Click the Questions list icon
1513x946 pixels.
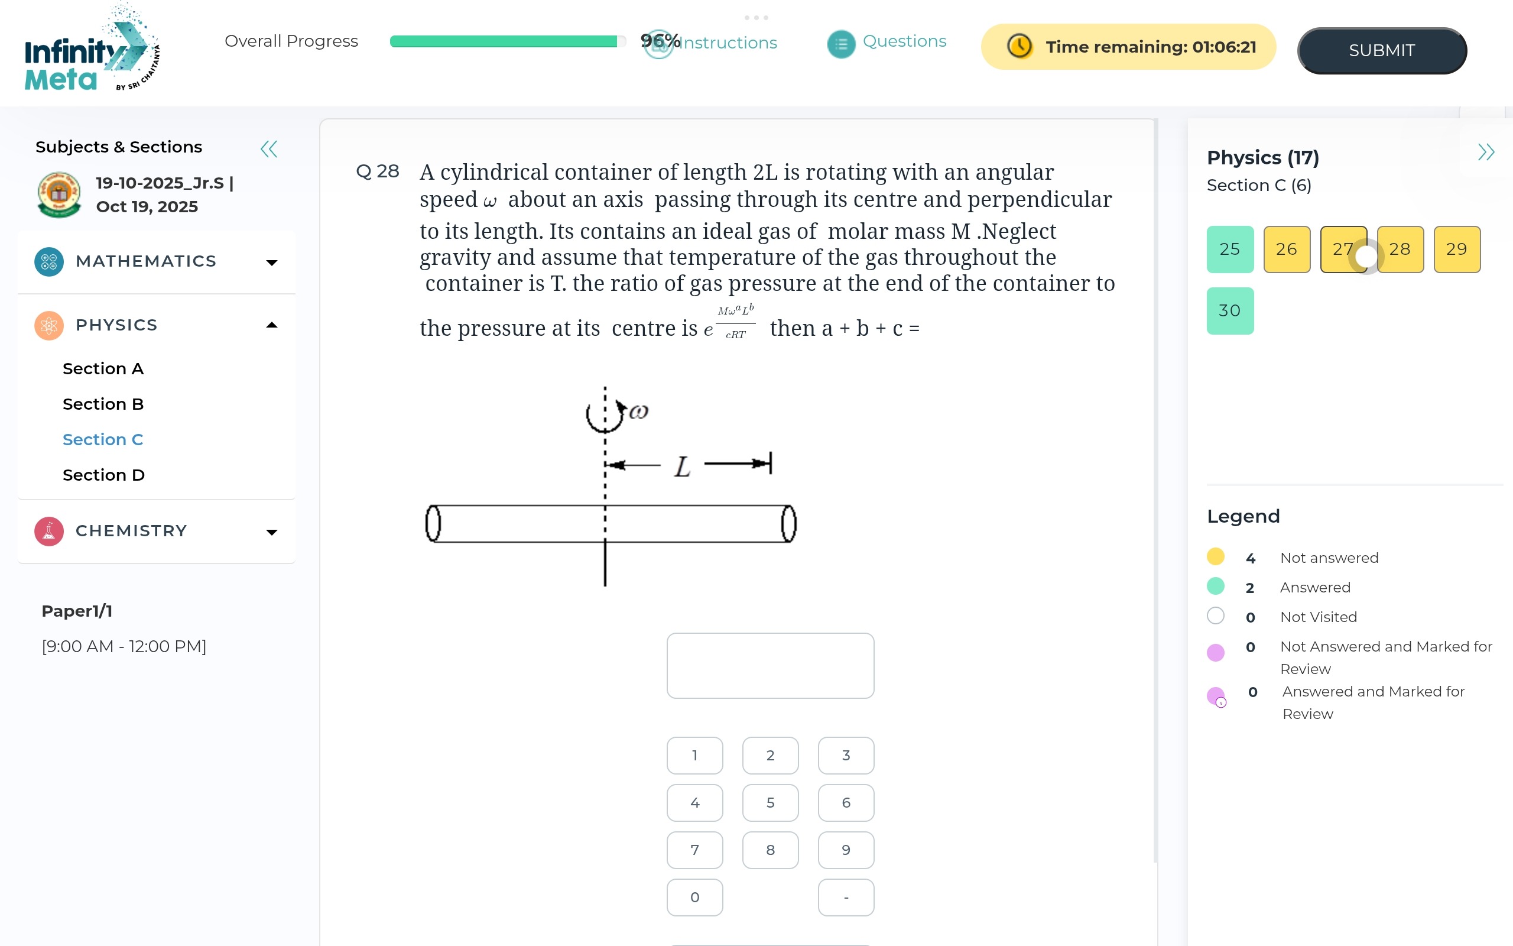pyautogui.click(x=841, y=44)
